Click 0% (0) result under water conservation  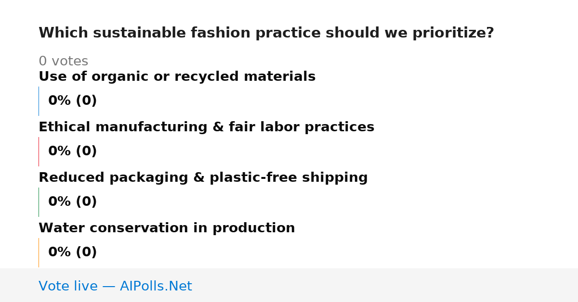72,252
